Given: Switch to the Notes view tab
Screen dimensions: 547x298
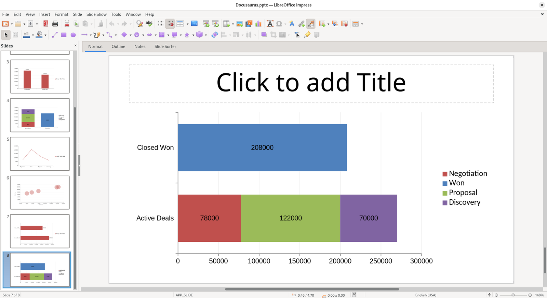Looking at the screenshot, I should pos(140,46).
